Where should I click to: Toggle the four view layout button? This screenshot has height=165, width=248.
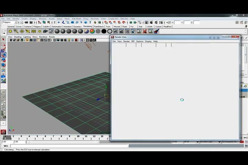[3, 97]
